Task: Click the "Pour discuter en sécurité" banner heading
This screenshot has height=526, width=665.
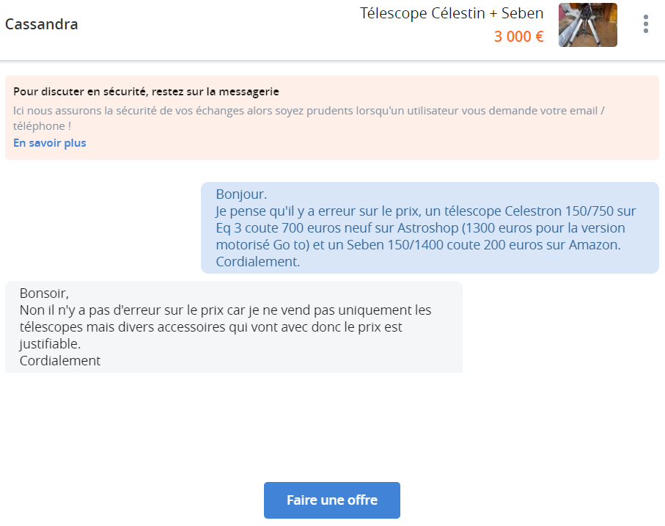Action: click(x=146, y=92)
